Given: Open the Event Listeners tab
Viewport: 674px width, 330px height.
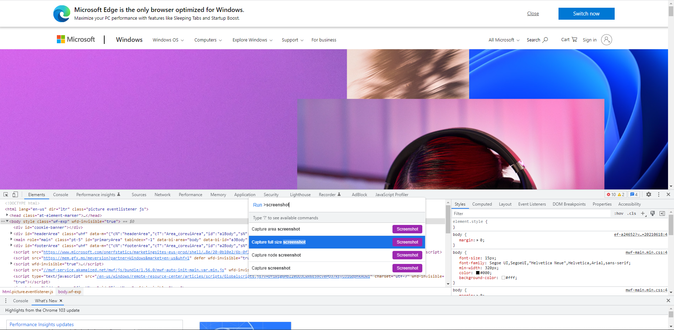Looking at the screenshot, I should coord(532,204).
